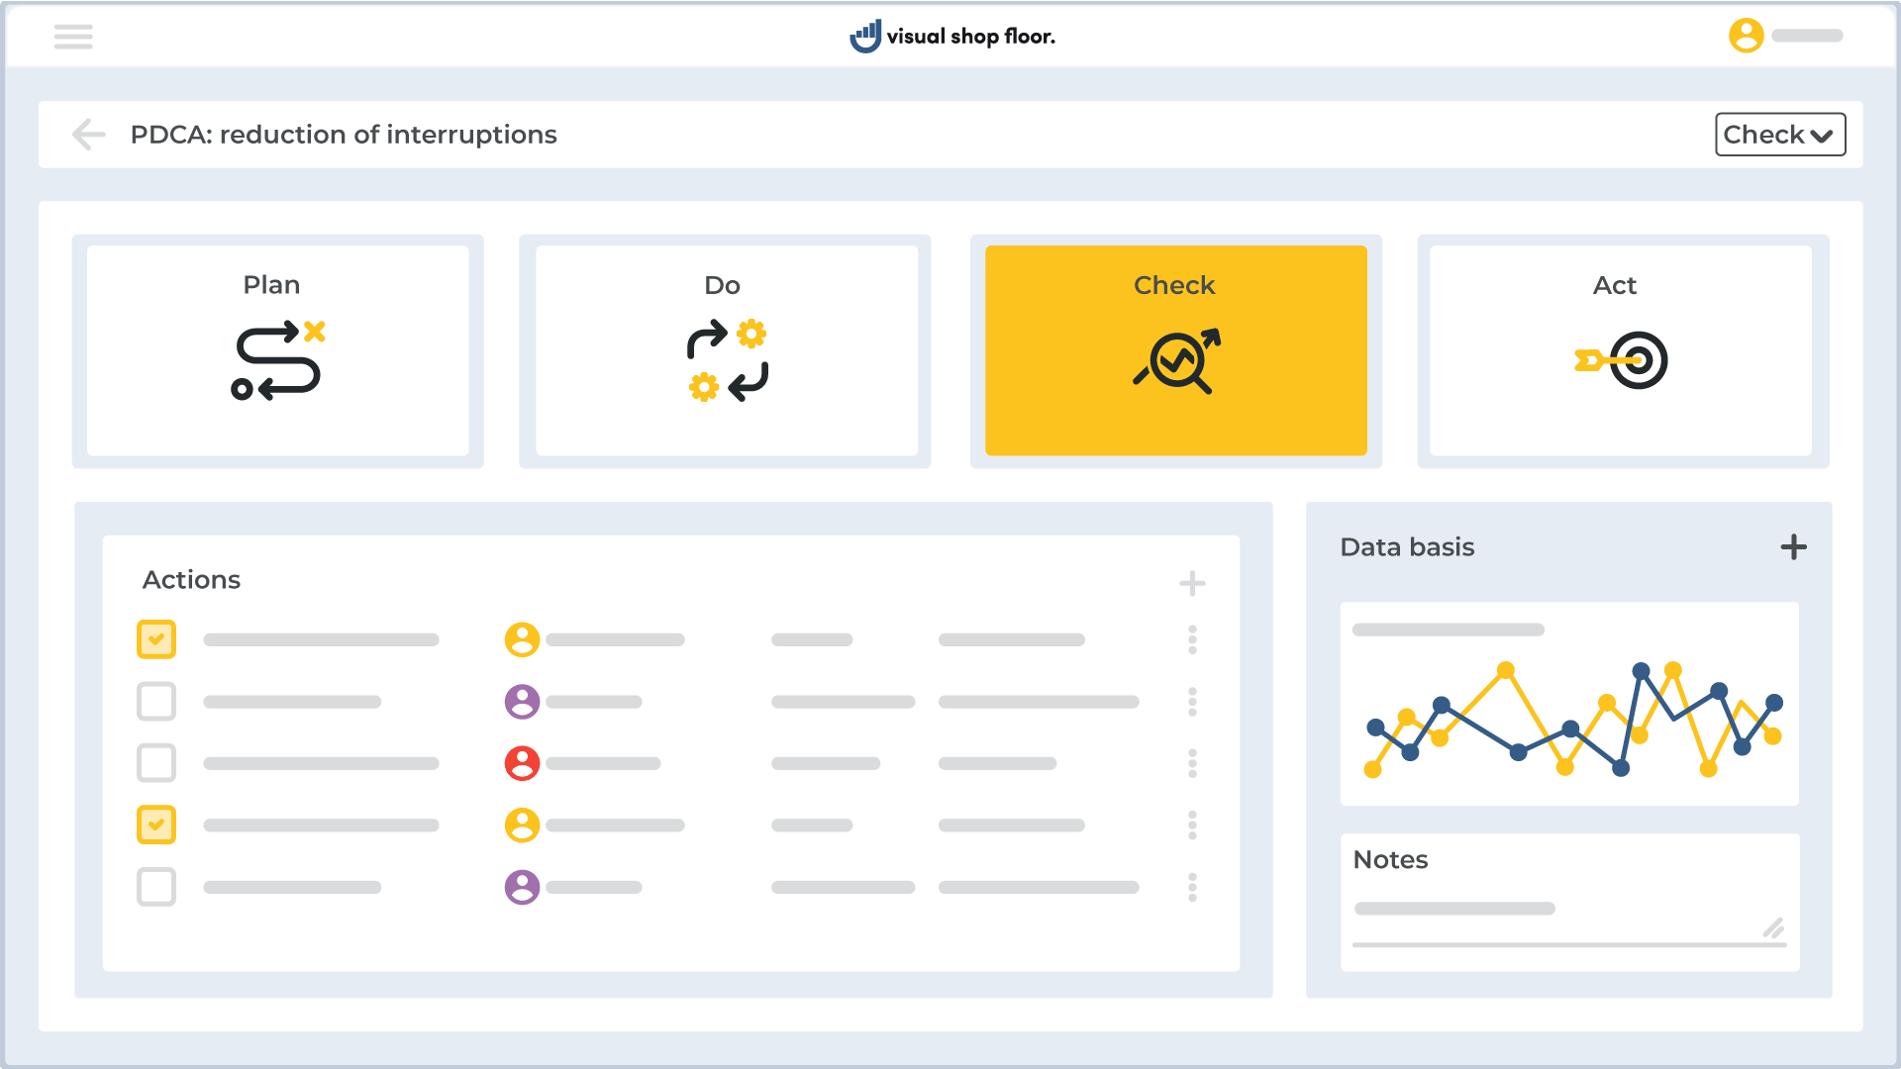Select the Do phase card

pos(727,350)
